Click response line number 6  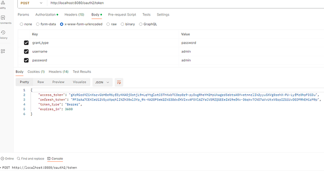[x=24, y=114]
